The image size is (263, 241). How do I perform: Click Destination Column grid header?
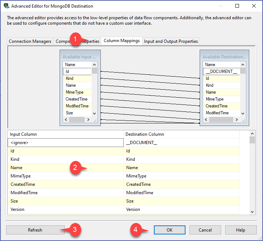click(182, 134)
